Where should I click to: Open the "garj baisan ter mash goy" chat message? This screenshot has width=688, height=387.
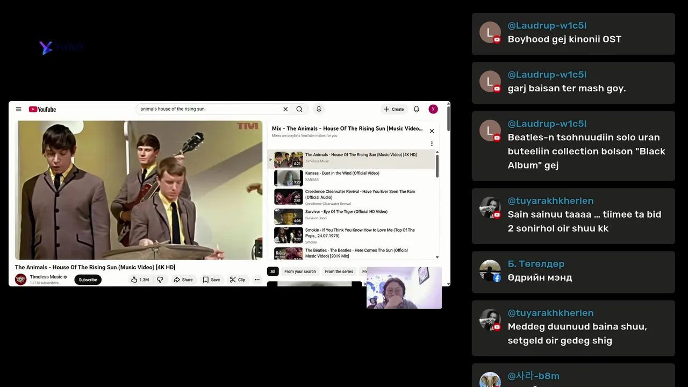coord(573,83)
